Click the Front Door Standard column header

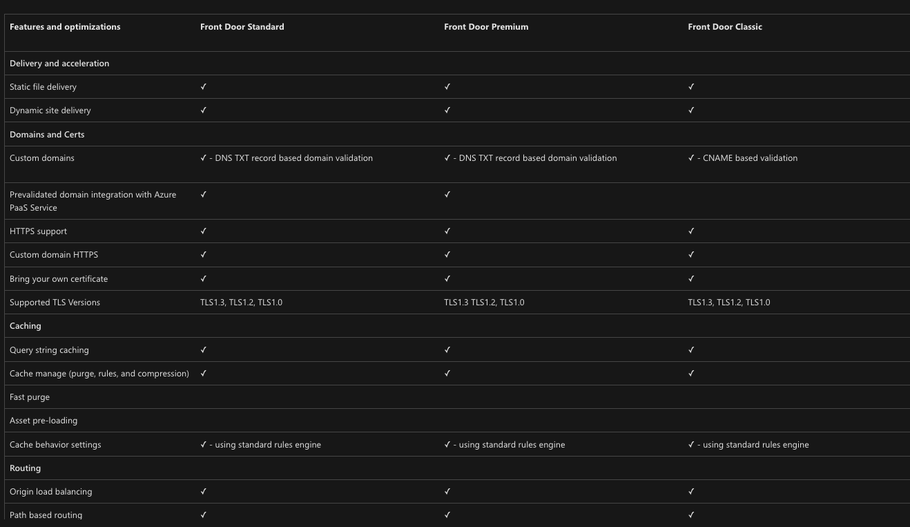pyautogui.click(x=242, y=27)
